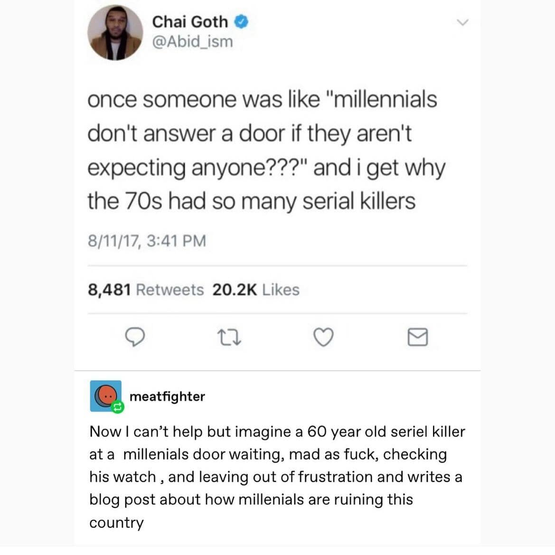Click the reply speech bubble icon
Image resolution: width=555 pixels, height=555 pixels.
point(135,338)
